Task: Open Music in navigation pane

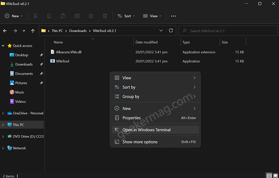Action: pos(20,92)
